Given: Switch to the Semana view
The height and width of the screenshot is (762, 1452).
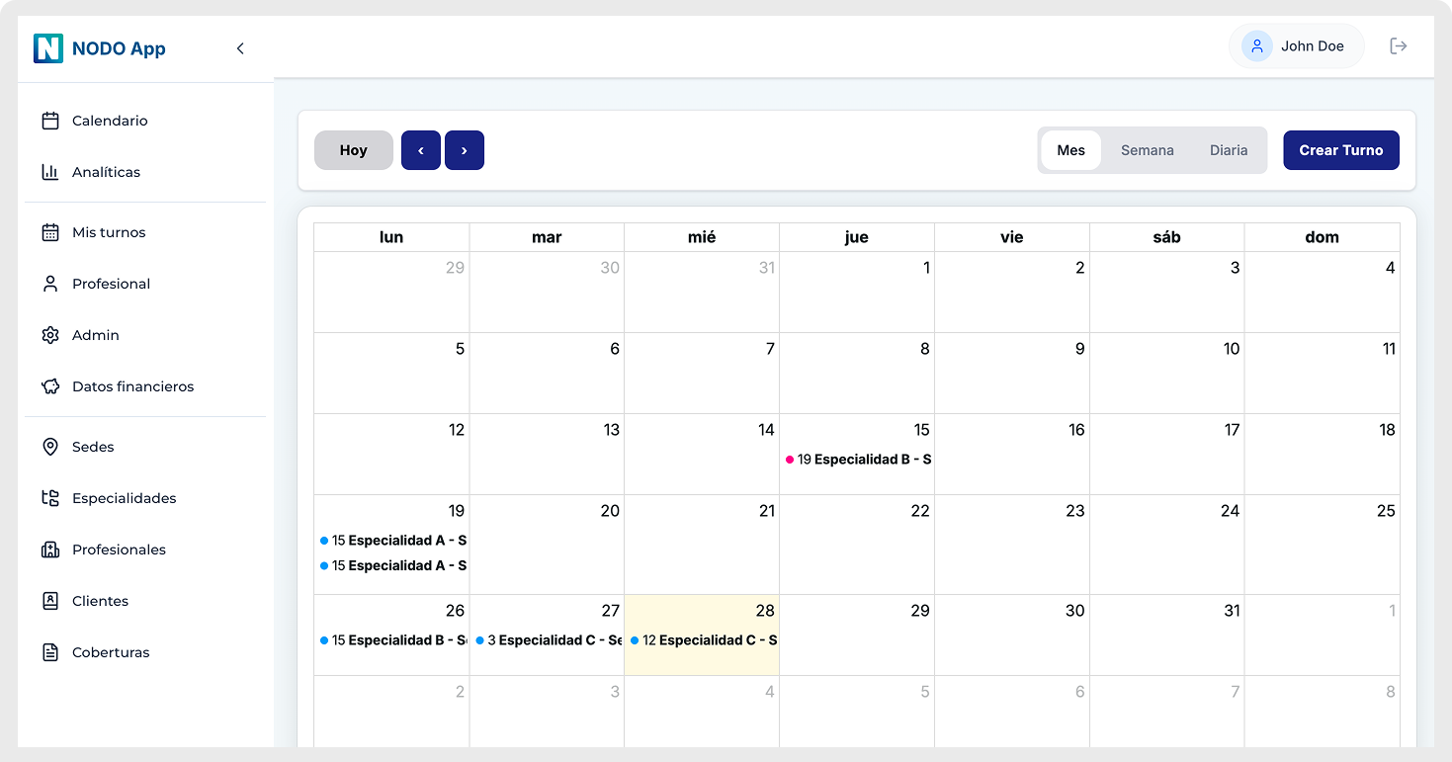Looking at the screenshot, I should 1147,150.
